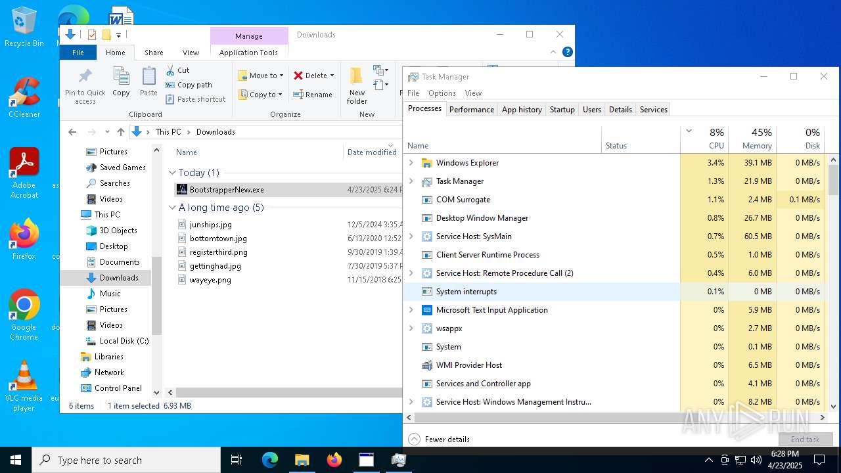Screen dimensions: 841x473
Task: Sort files by Date modified column
Action: tap(371, 152)
